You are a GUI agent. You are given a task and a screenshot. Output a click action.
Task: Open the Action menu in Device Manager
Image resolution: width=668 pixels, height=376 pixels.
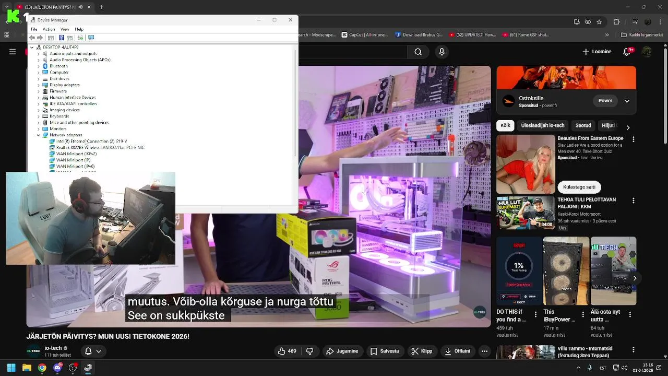(x=49, y=29)
